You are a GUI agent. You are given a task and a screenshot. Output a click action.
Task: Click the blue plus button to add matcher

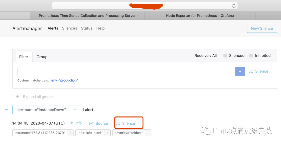coord(240,71)
